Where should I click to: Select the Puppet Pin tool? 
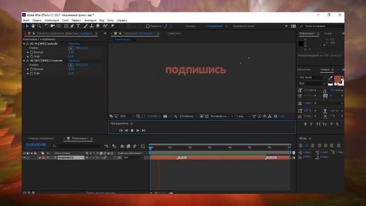112,26
